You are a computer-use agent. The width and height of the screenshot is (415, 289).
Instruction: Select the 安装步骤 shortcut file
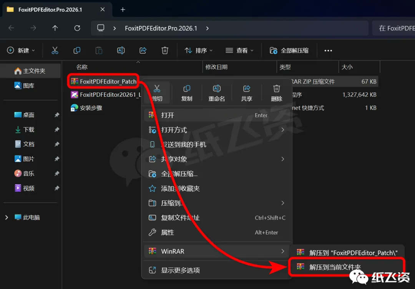(x=86, y=108)
